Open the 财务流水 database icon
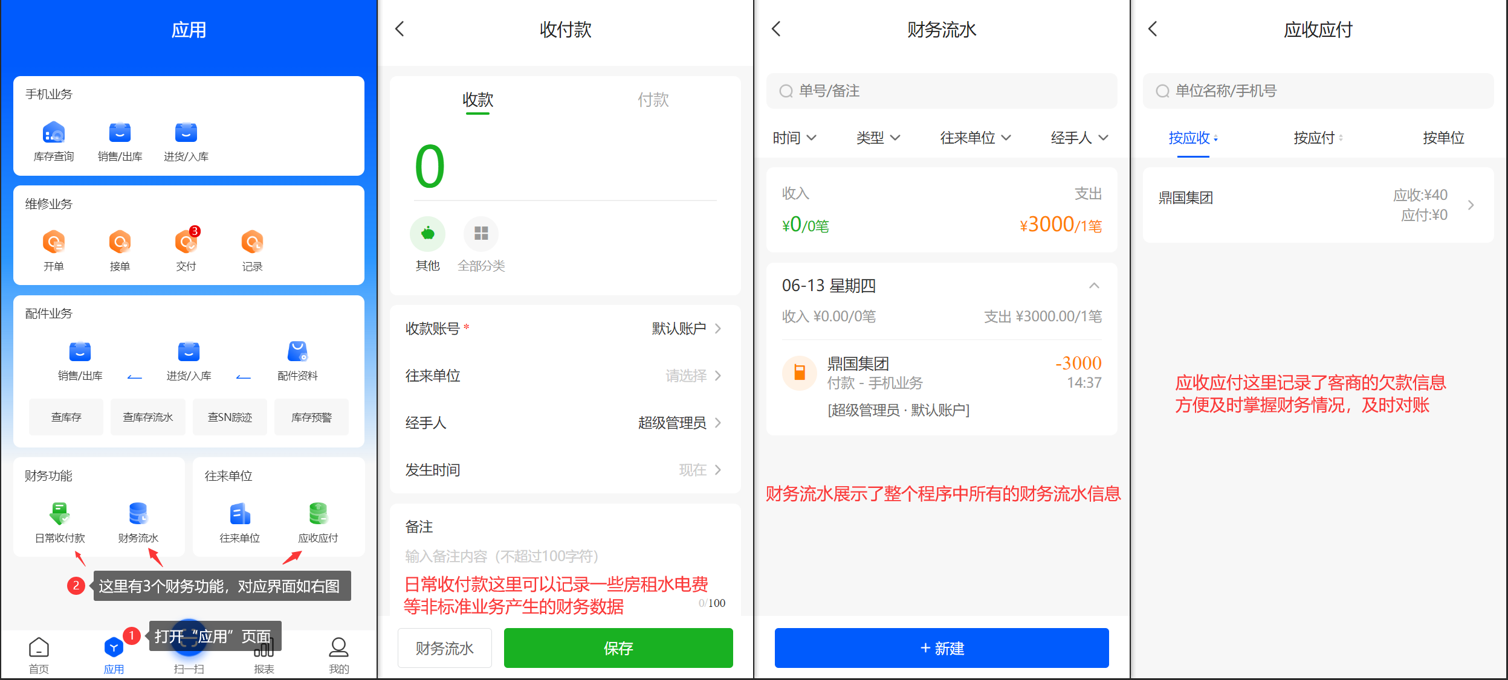Viewport: 1508px width, 680px height. click(x=138, y=515)
